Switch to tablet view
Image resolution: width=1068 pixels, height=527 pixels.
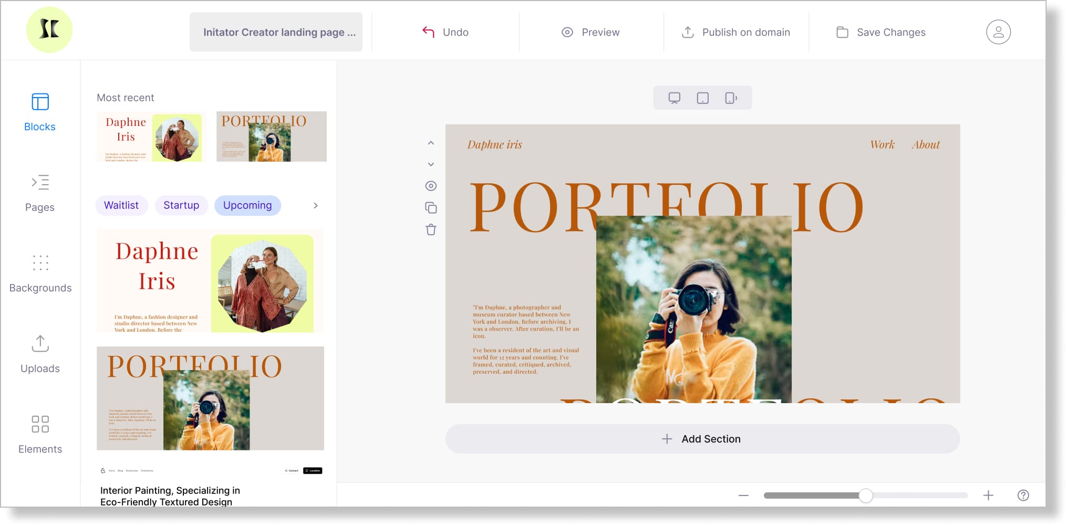coord(702,98)
